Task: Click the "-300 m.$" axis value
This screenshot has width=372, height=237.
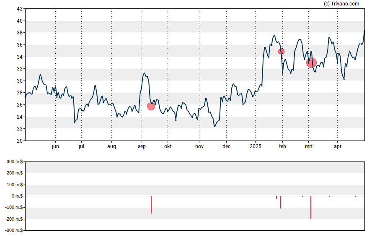Action: [x=14, y=231]
